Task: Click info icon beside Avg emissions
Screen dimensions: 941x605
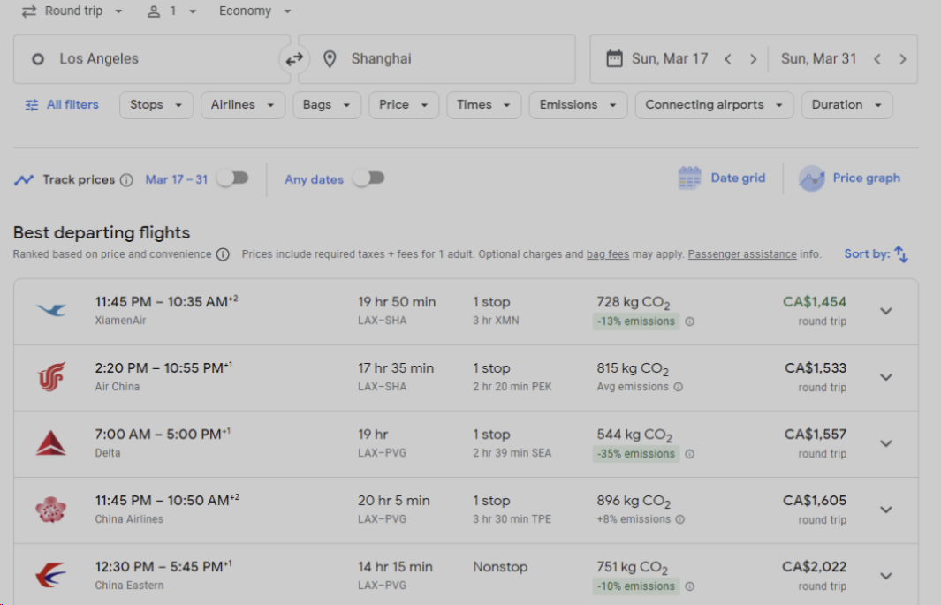Action: pyautogui.click(x=679, y=387)
